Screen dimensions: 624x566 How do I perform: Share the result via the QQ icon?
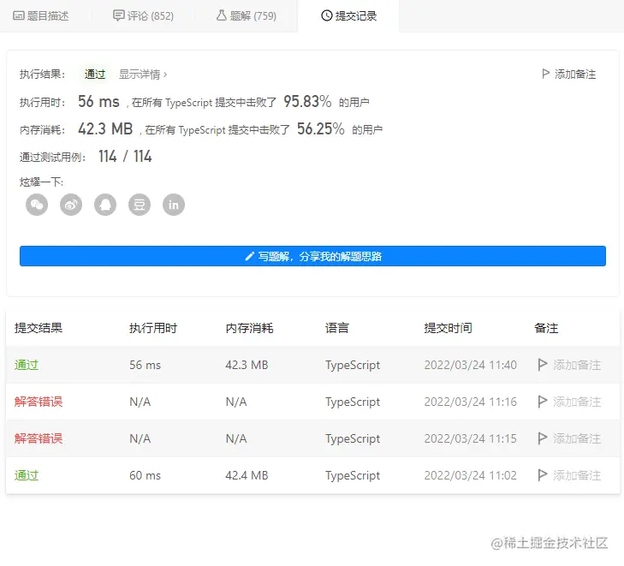[105, 205]
